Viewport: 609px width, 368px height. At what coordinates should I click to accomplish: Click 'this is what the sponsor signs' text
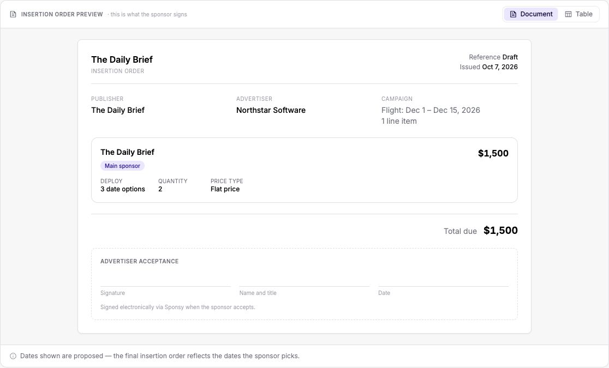[x=149, y=14]
